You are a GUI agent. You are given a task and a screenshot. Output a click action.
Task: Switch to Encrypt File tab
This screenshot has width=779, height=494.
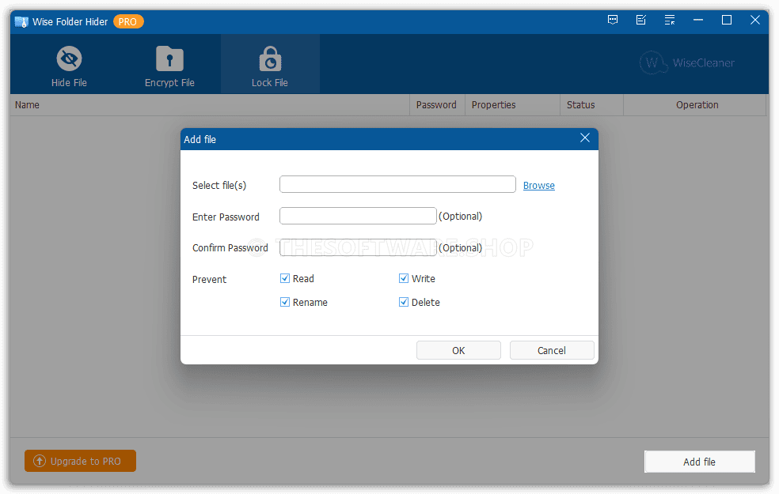pos(169,65)
